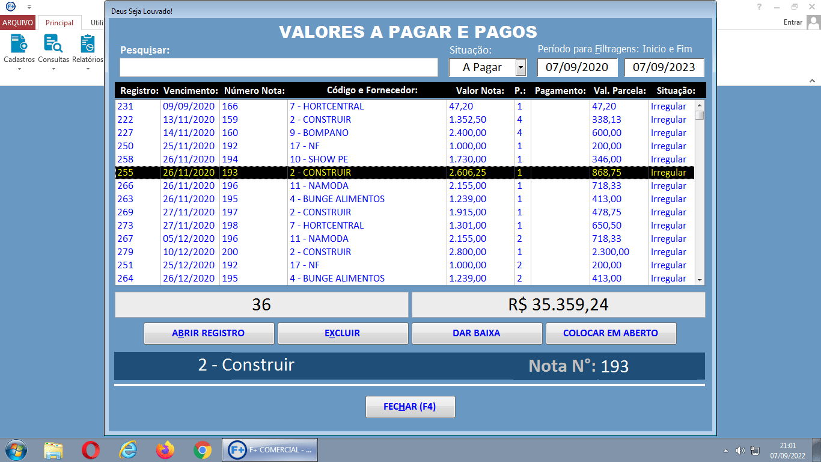Click inside the Pesquisar search field
The image size is (821, 462).
coord(278,67)
